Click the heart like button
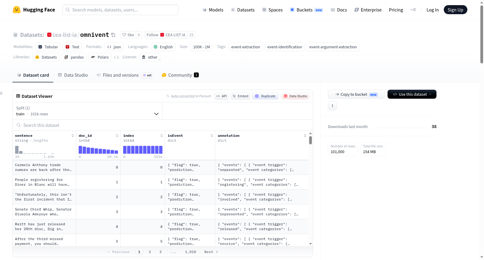Viewport: 484px width, 260px height. point(128,35)
